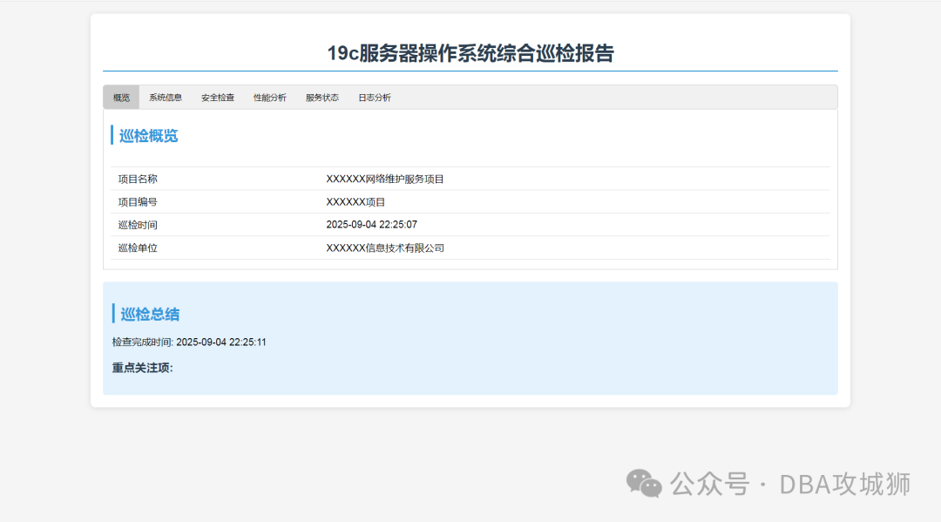Click the 巡检总结 section heading

[150, 314]
